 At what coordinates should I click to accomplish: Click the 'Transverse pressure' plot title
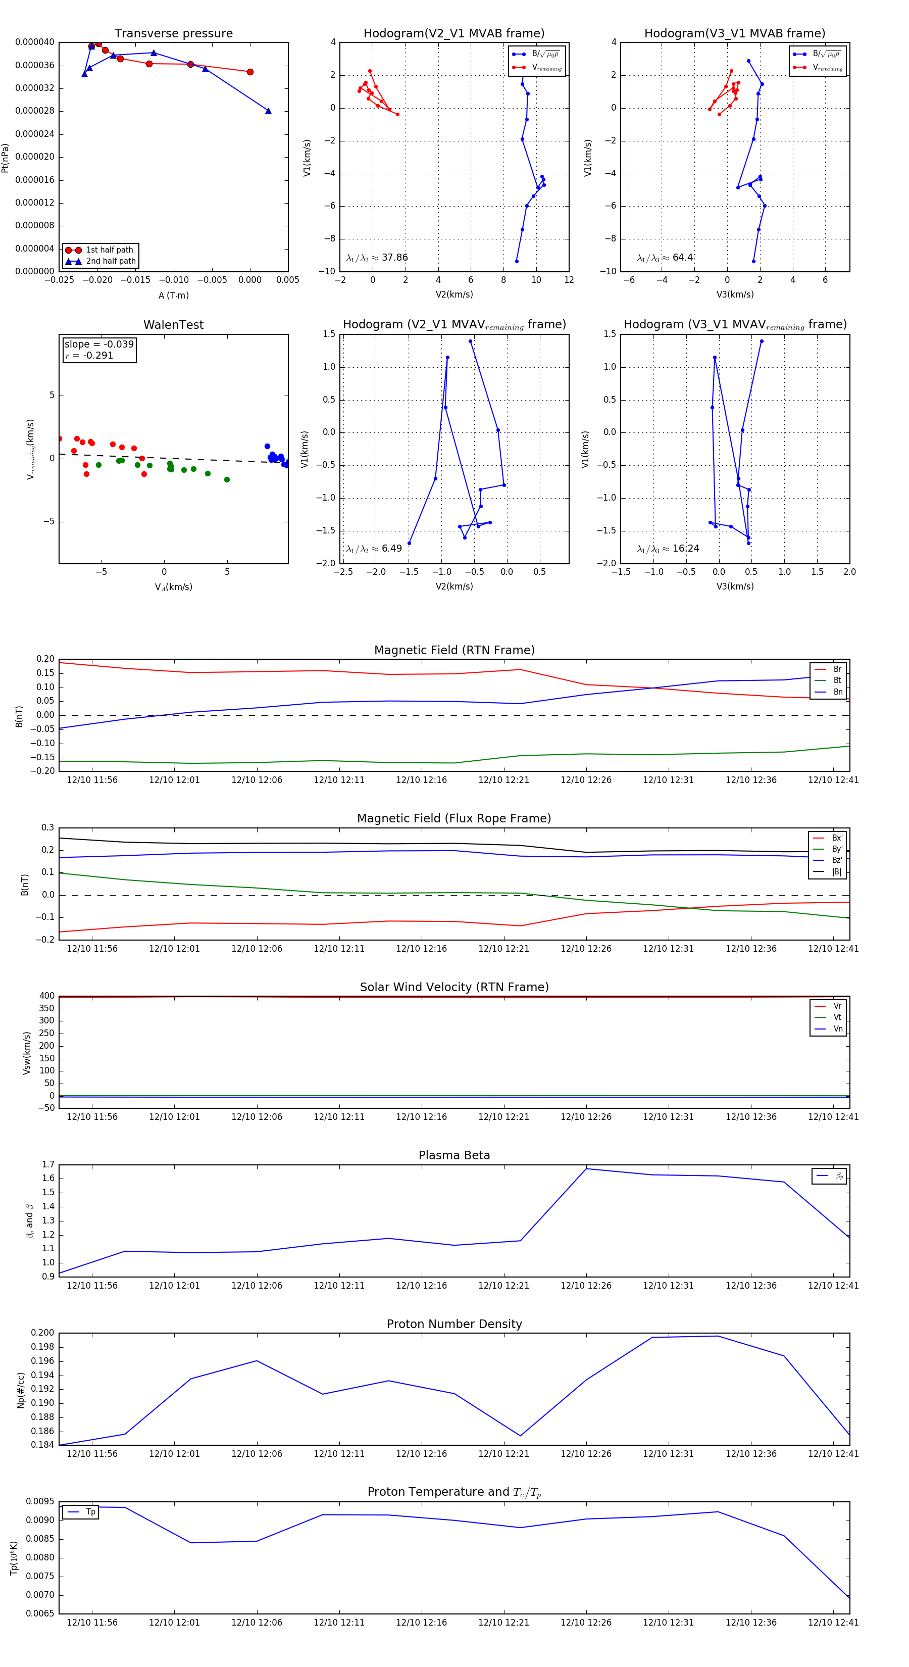[173, 34]
